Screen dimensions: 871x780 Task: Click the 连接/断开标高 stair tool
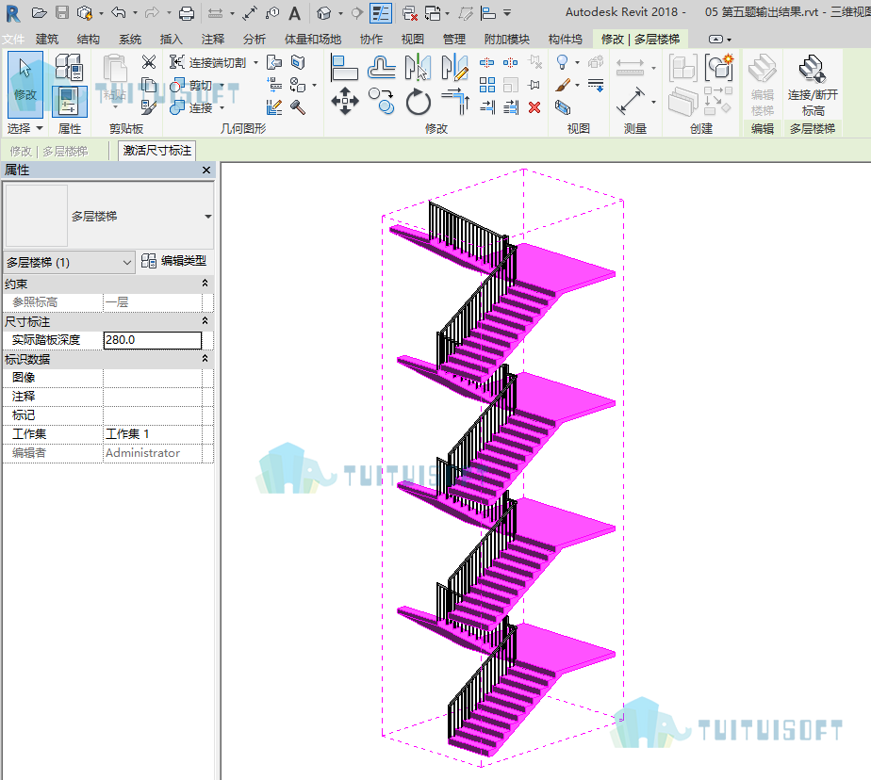tap(813, 85)
